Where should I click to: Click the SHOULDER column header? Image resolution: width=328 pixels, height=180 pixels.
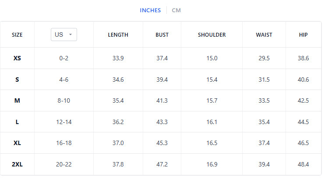[212, 35]
